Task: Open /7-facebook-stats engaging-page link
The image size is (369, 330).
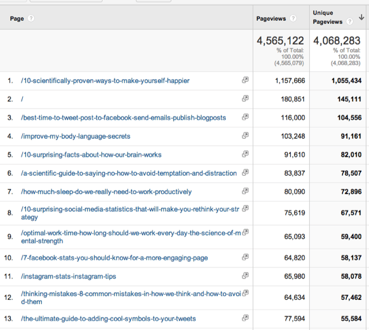Action: click(x=114, y=257)
